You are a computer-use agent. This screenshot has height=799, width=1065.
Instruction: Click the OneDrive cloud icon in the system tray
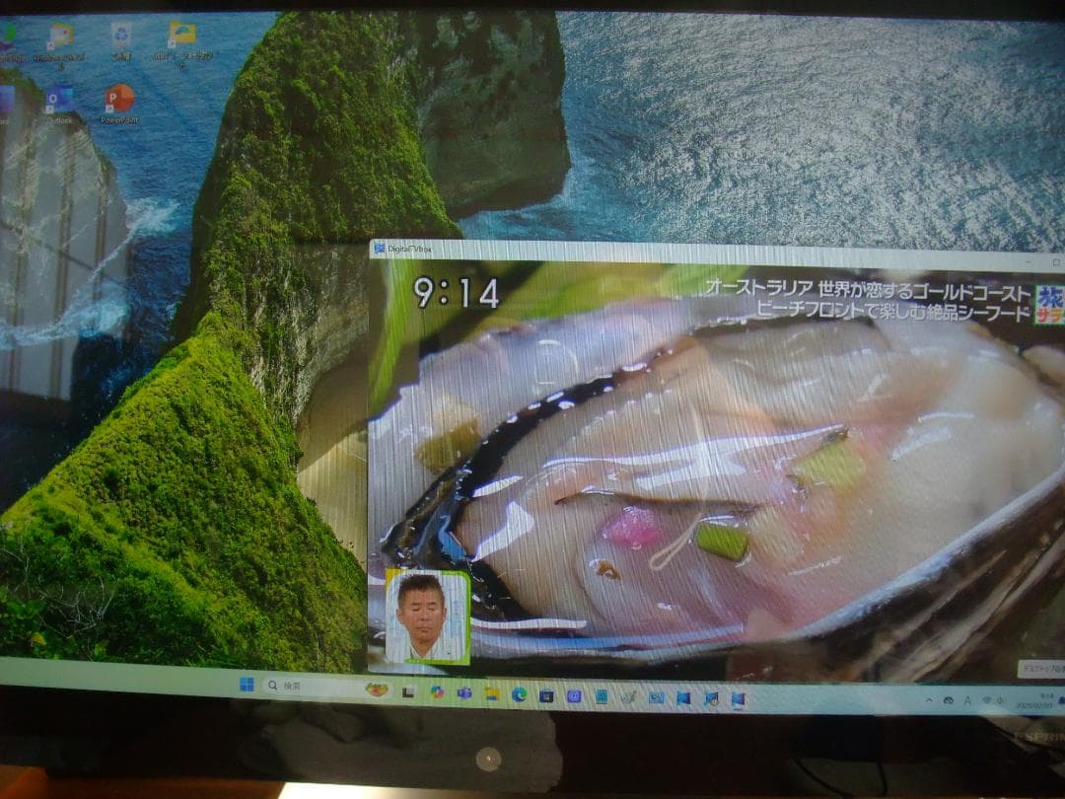tap(950, 700)
